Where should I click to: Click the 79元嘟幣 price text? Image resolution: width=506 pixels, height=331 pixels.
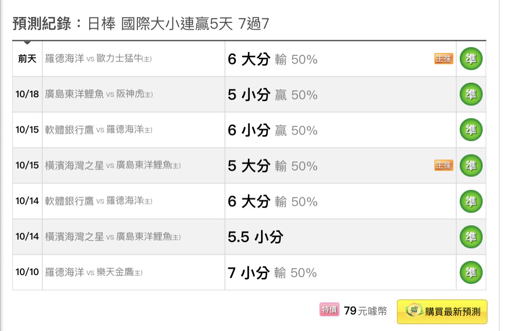[x=365, y=311]
